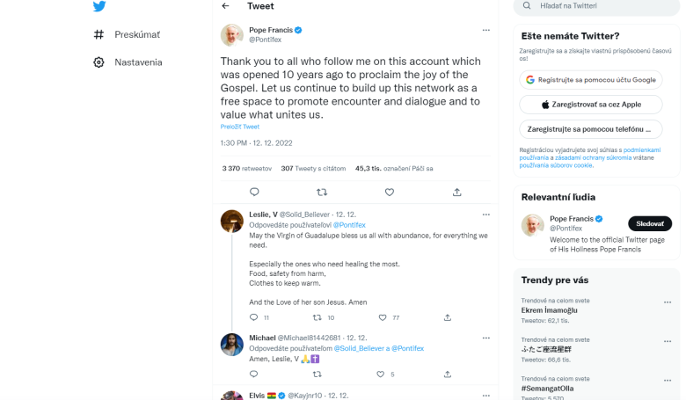Screen dimensions: 686x400
Task: Reply to Michael's comment
Action: 254,374
